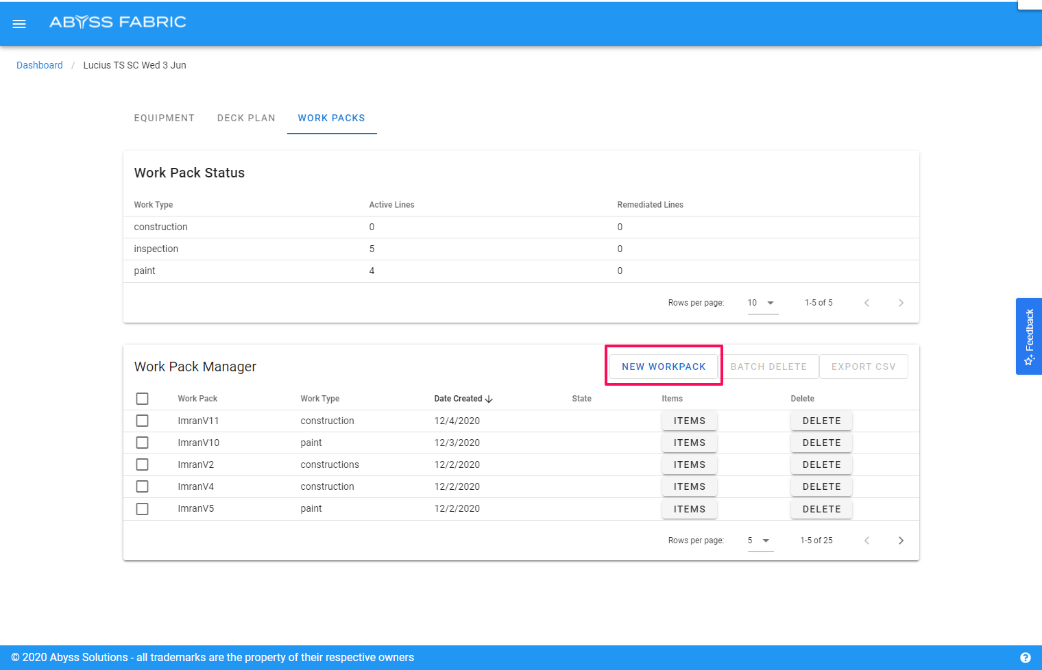Switch to the Equipment tab
The image size is (1042, 670).
pyautogui.click(x=164, y=118)
